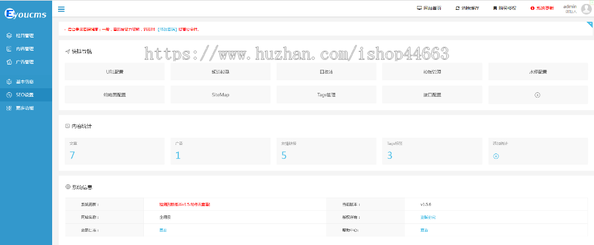This screenshot has height=245, width=594.
Task: Open website home (网站首页) monitor link
Action: click(x=429, y=8)
